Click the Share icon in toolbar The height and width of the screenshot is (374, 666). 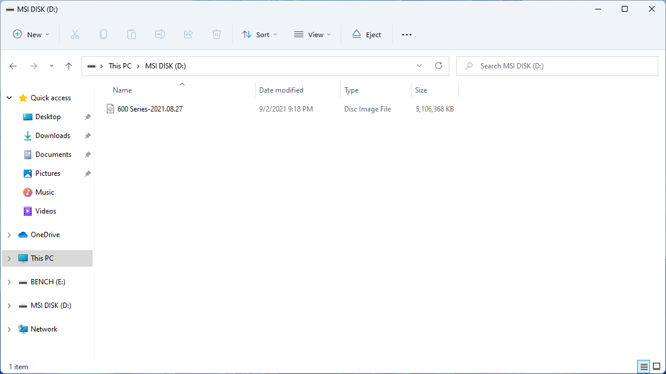tap(188, 34)
